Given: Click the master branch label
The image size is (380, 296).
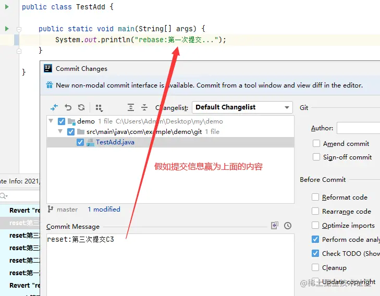Looking at the screenshot, I should [x=67, y=209].
